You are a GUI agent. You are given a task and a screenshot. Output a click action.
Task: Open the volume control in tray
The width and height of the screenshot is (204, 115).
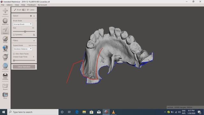[x=179, y=112]
